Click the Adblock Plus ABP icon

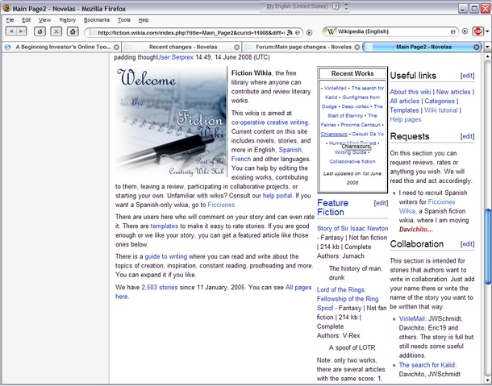pos(477,31)
